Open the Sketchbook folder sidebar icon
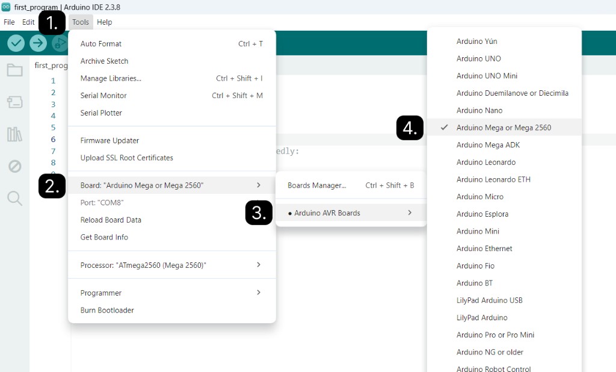616x372 pixels. click(15, 70)
